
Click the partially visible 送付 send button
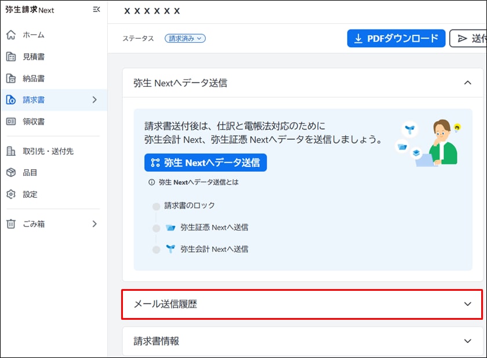pyautogui.click(x=468, y=38)
